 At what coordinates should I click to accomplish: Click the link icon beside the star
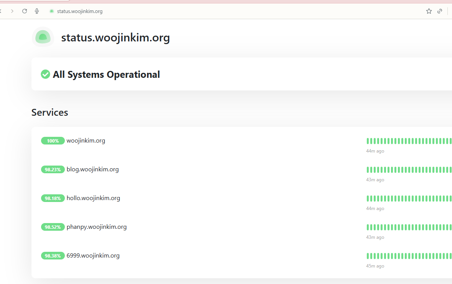tap(440, 11)
